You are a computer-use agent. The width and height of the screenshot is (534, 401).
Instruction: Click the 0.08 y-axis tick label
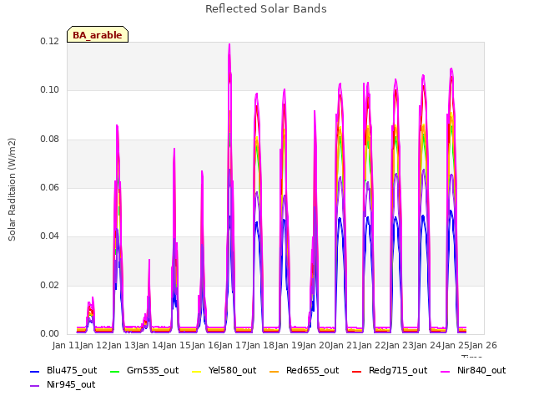(x=49, y=140)
